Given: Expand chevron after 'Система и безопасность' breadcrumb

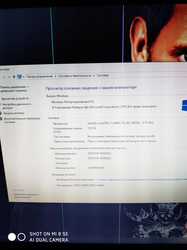Looking at the screenshot, I should 94,76.
